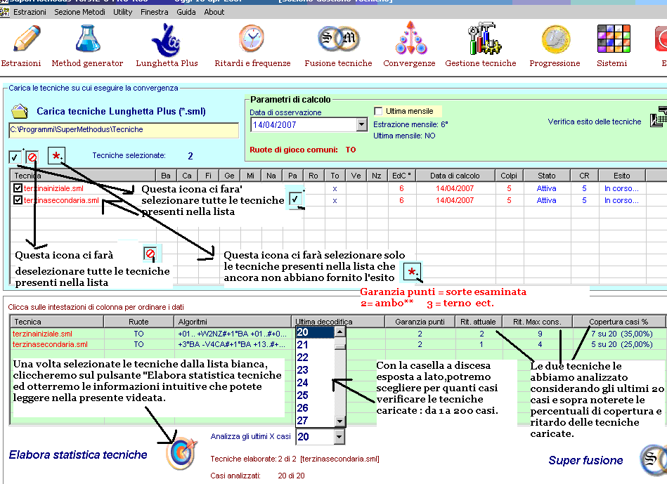
Task: Click the Ruote column header in lower table
Action: point(138,322)
